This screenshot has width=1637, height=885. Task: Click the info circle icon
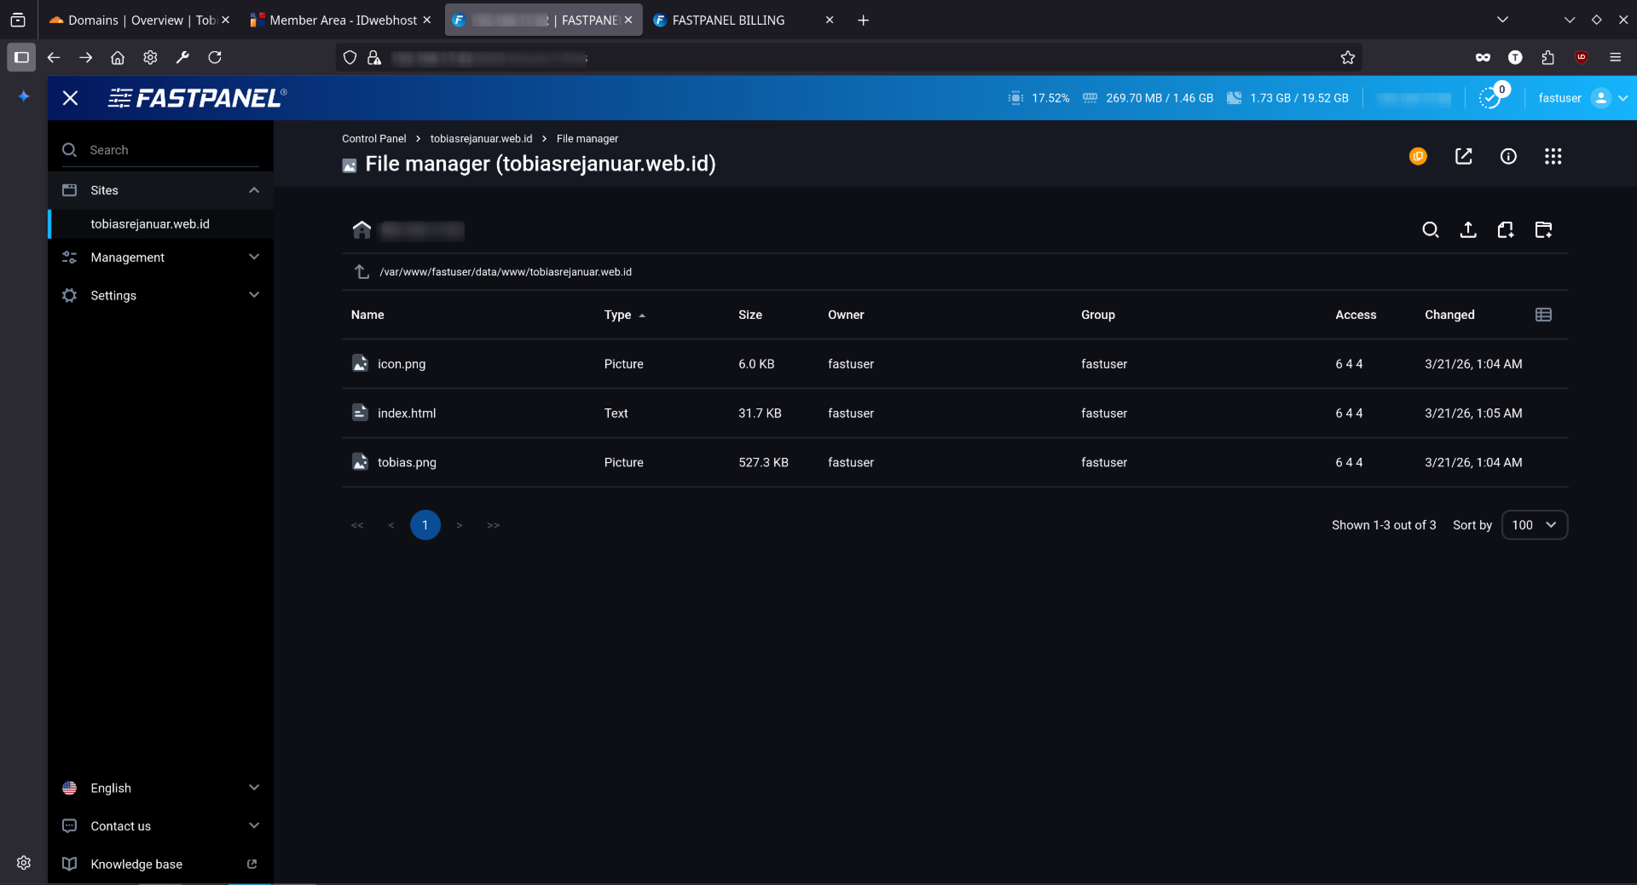click(x=1508, y=156)
